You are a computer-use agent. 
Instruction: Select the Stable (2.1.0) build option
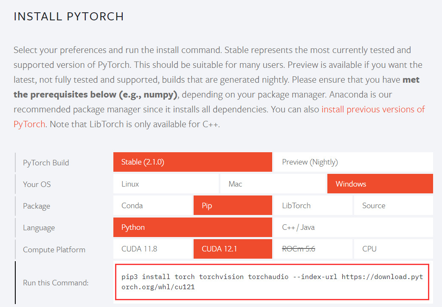[x=192, y=162]
